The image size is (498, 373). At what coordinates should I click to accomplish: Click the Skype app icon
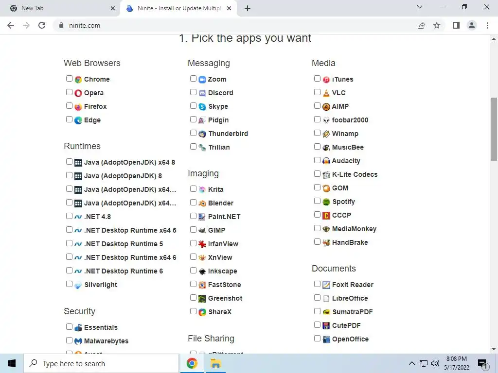(202, 106)
